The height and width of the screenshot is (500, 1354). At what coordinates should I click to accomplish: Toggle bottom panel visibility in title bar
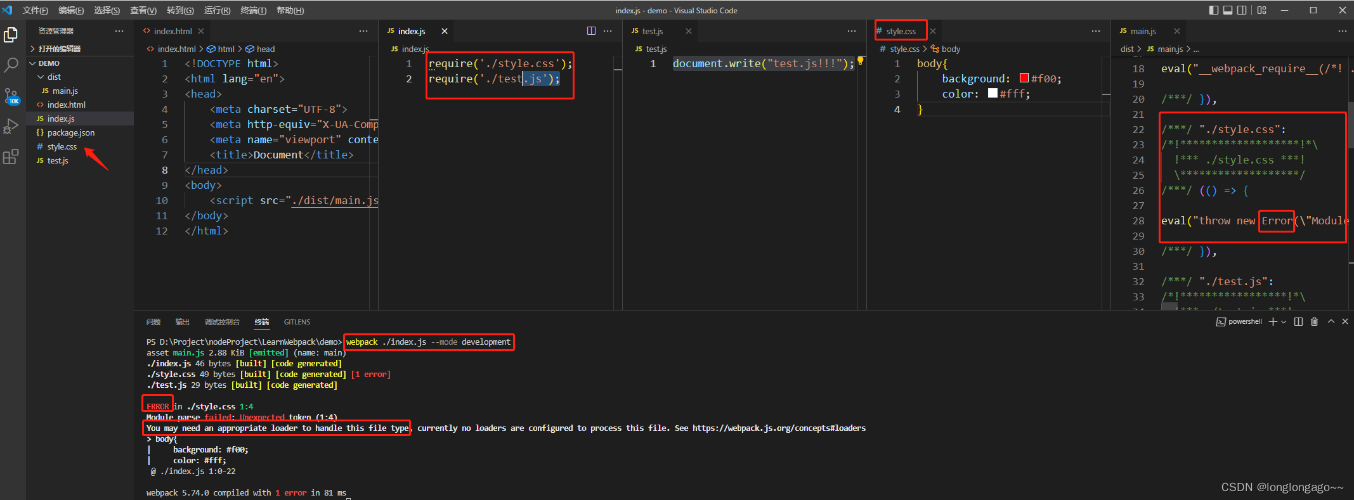point(1228,10)
